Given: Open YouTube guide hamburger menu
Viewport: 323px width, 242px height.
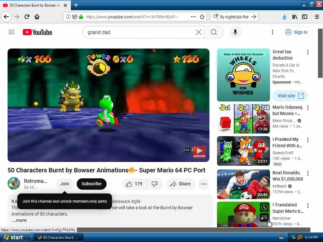Looking at the screenshot, I should [x=11, y=32].
